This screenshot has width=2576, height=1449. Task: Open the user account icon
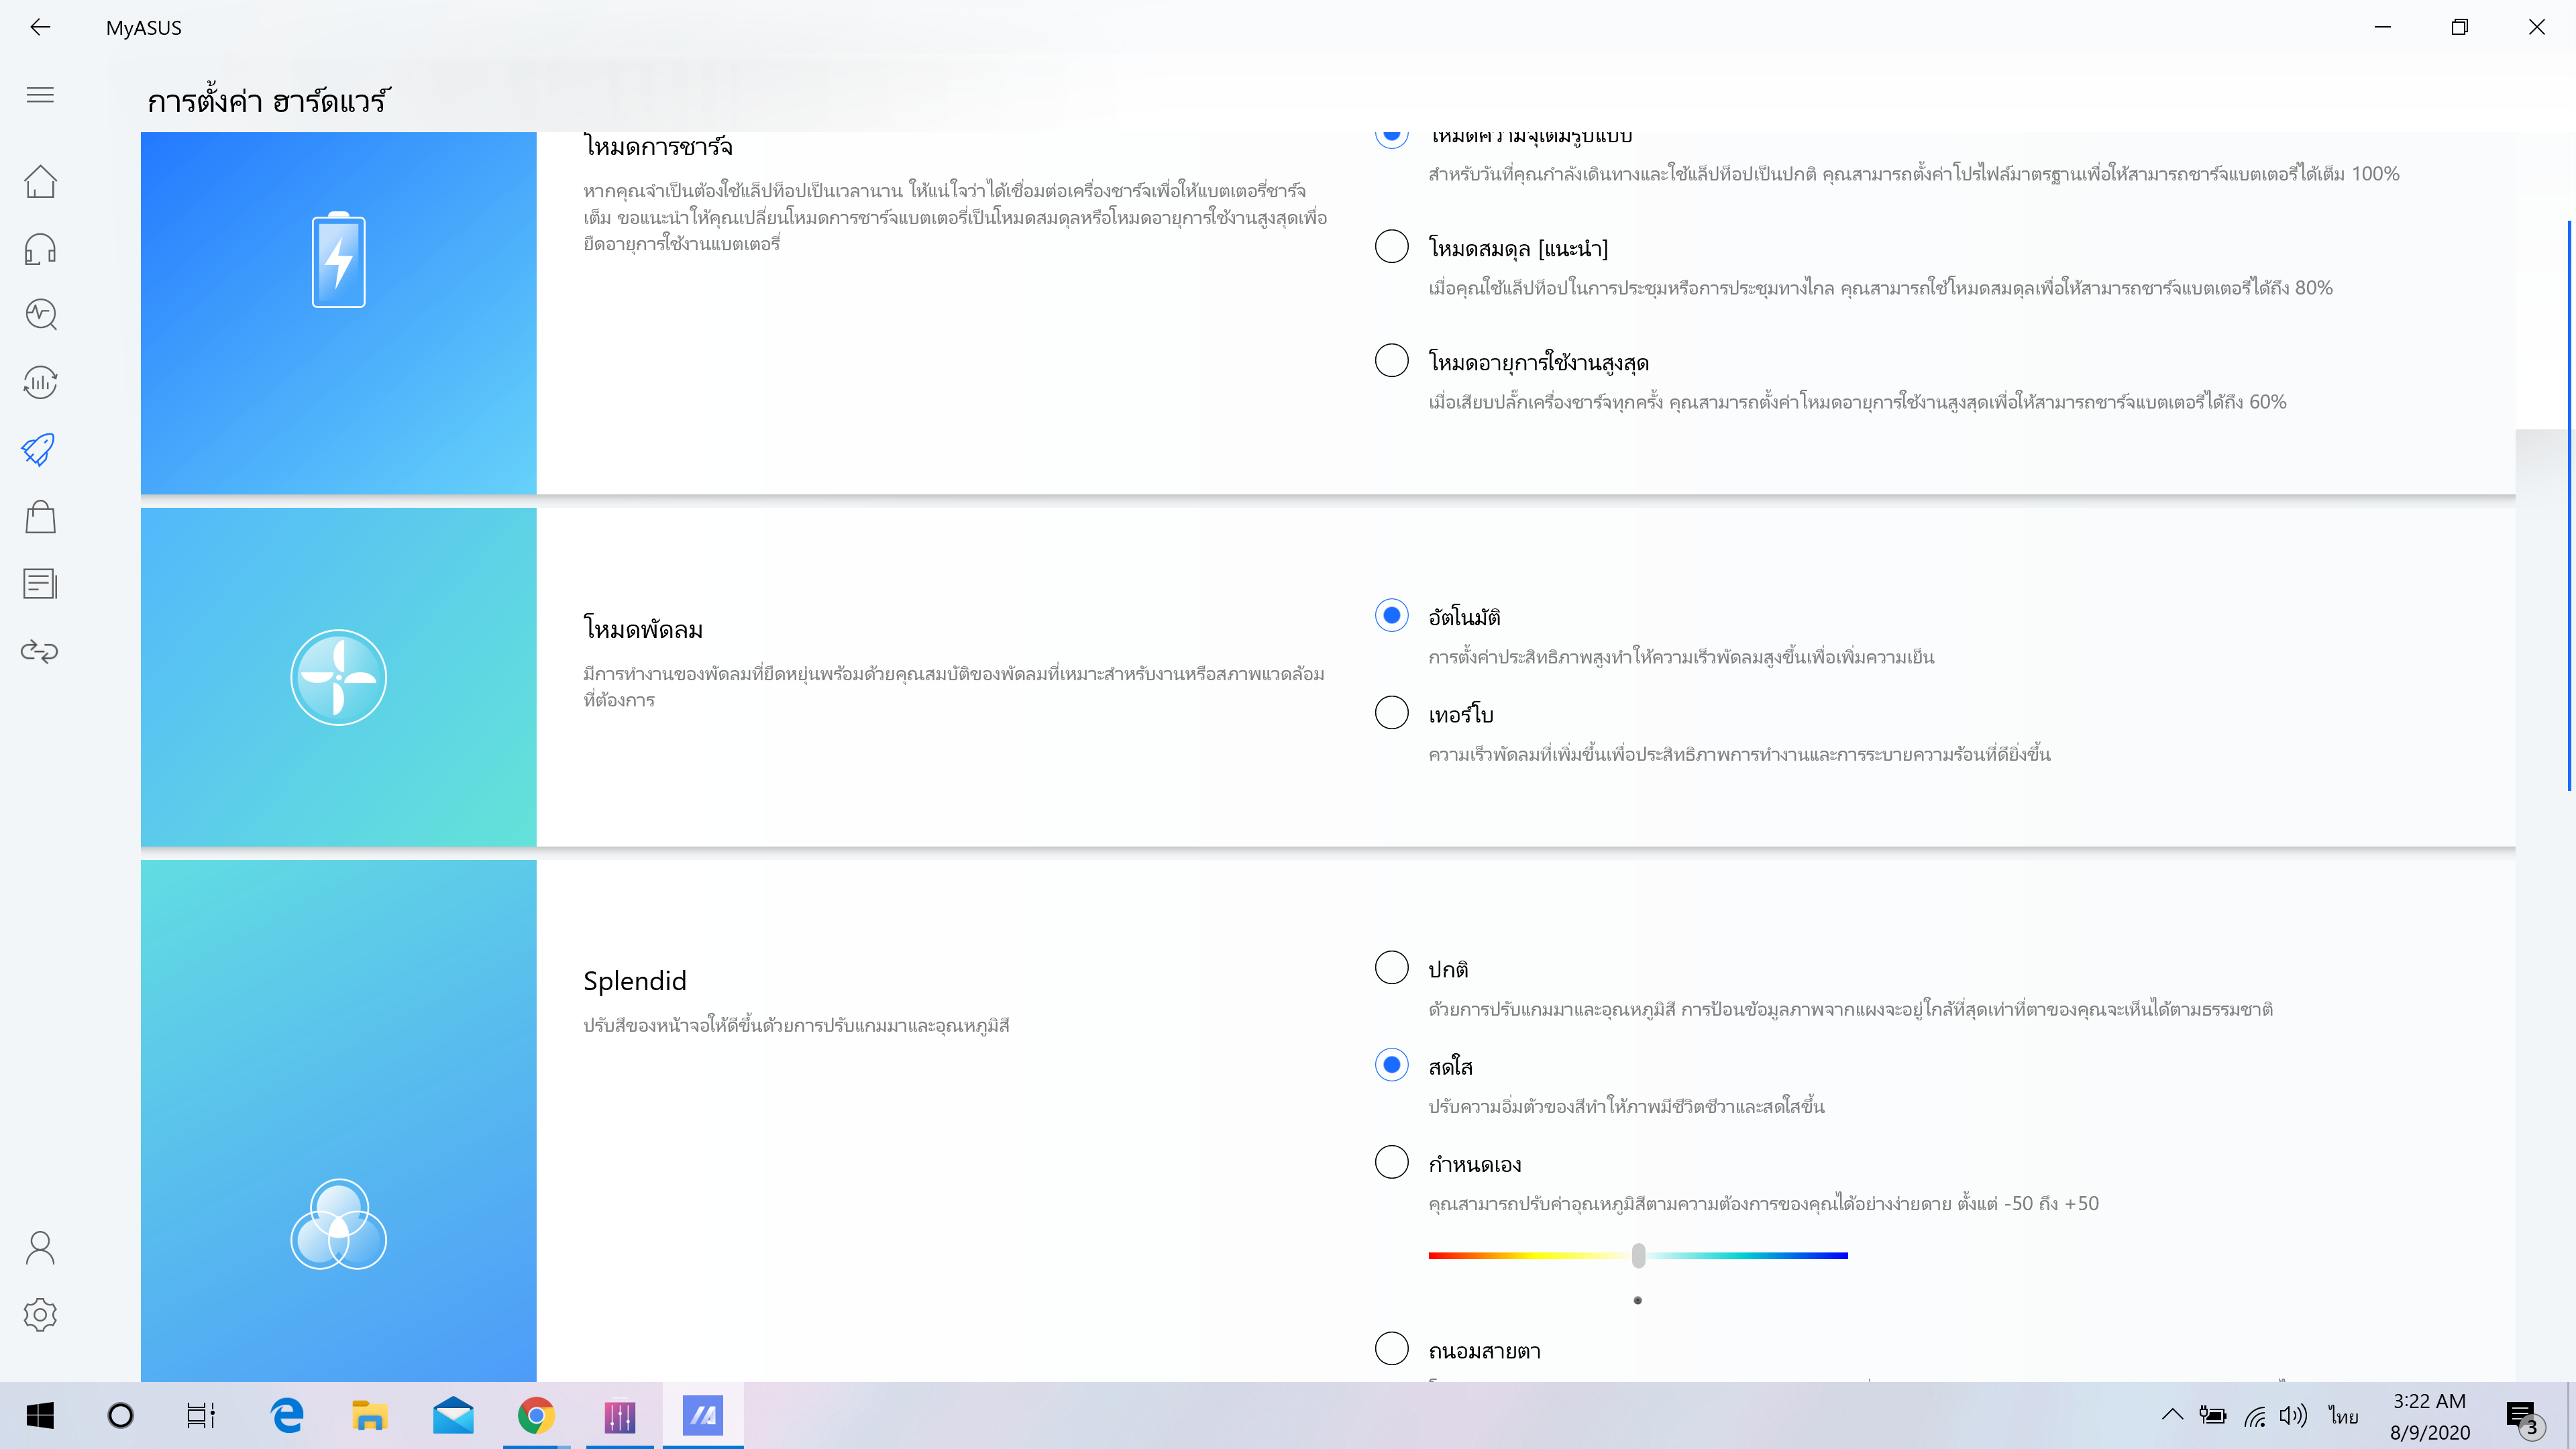click(x=40, y=1247)
